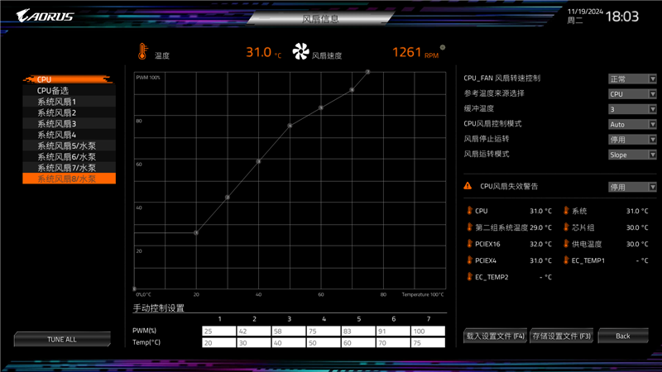Select 系统风扇8/水泵 in the fan list
This screenshot has height=372, width=662.
(69, 179)
